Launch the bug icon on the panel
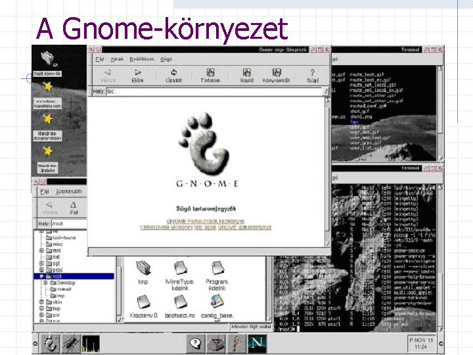473x355 pixels. pos(70,344)
